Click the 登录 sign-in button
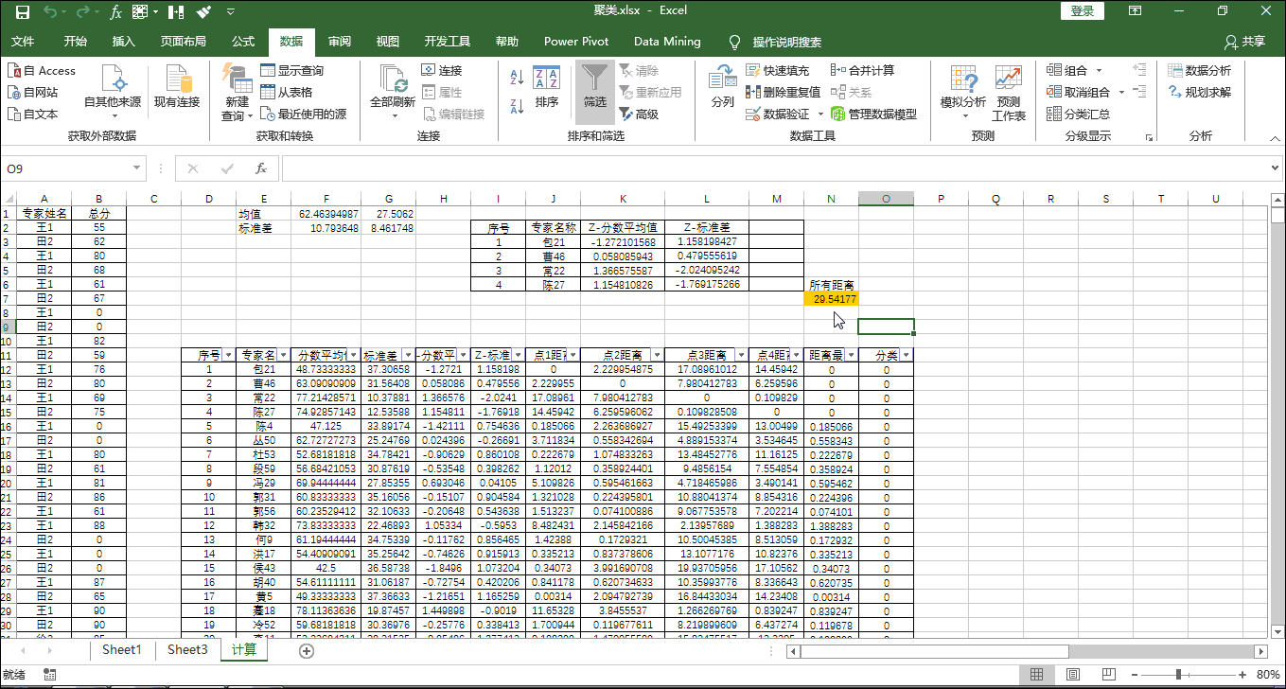This screenshot has width=1286, height=689. click(x=1082, y=10)
